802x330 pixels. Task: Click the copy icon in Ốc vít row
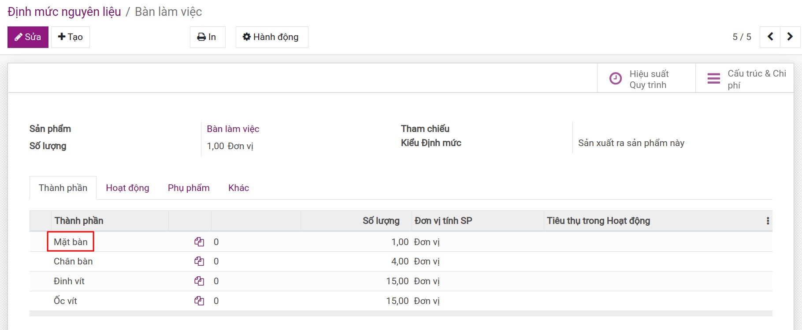pos(199,301)
